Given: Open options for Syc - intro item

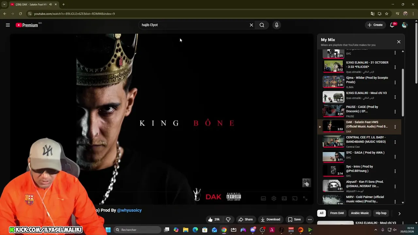Looking at the screenshot, I should [395, 171].
